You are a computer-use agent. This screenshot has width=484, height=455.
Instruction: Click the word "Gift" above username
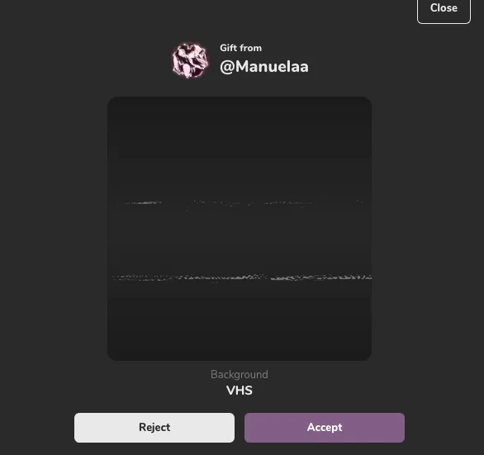(228, 48)
